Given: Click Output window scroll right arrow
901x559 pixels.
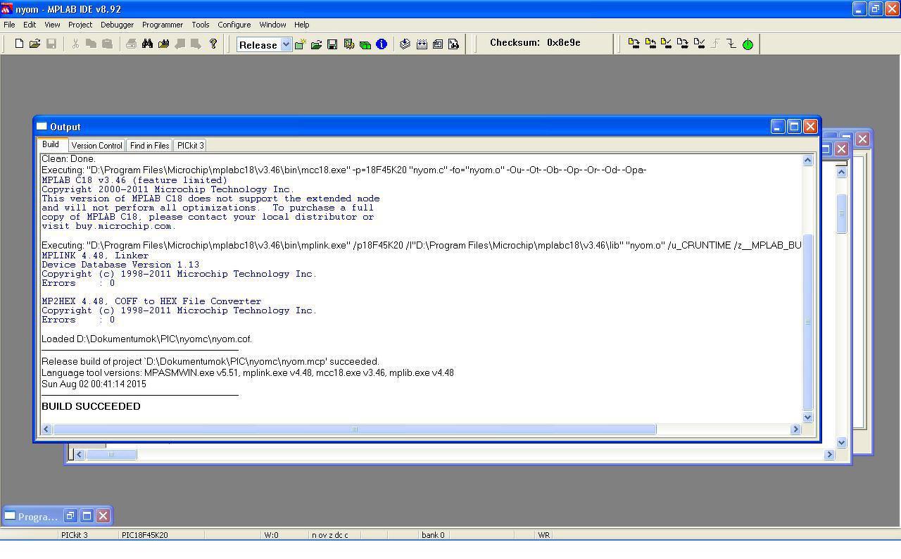Looking at the screenshot, I should coord(795,429).
